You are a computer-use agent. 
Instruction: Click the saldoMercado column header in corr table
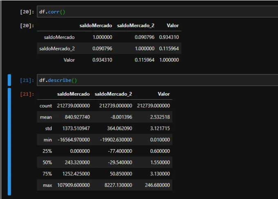[96, 26]
